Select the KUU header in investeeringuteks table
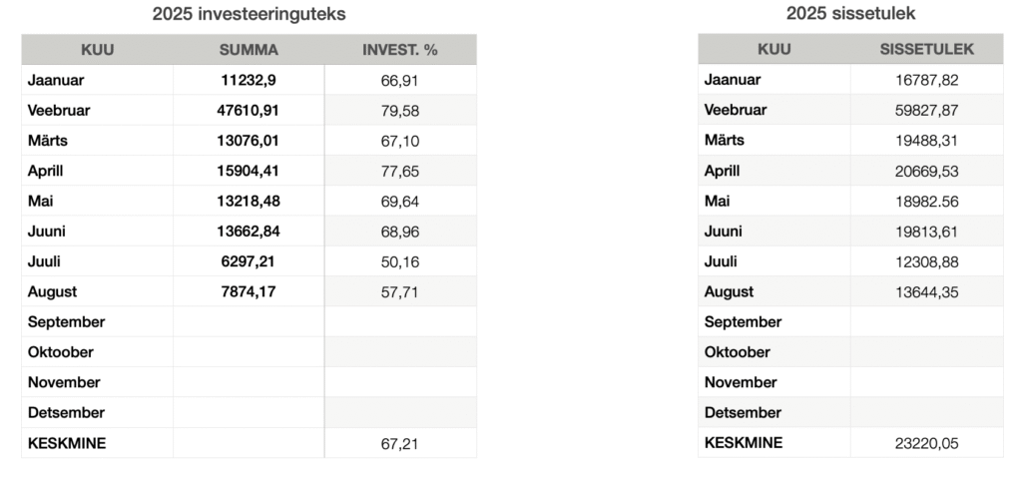 pos(97,50)
